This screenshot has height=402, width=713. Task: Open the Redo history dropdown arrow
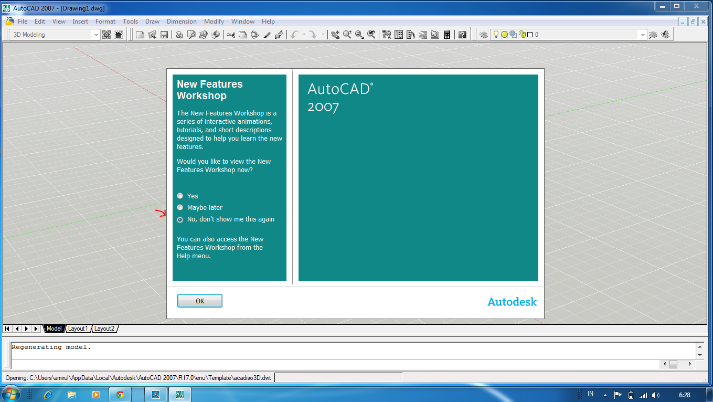[x=323, y=35]
